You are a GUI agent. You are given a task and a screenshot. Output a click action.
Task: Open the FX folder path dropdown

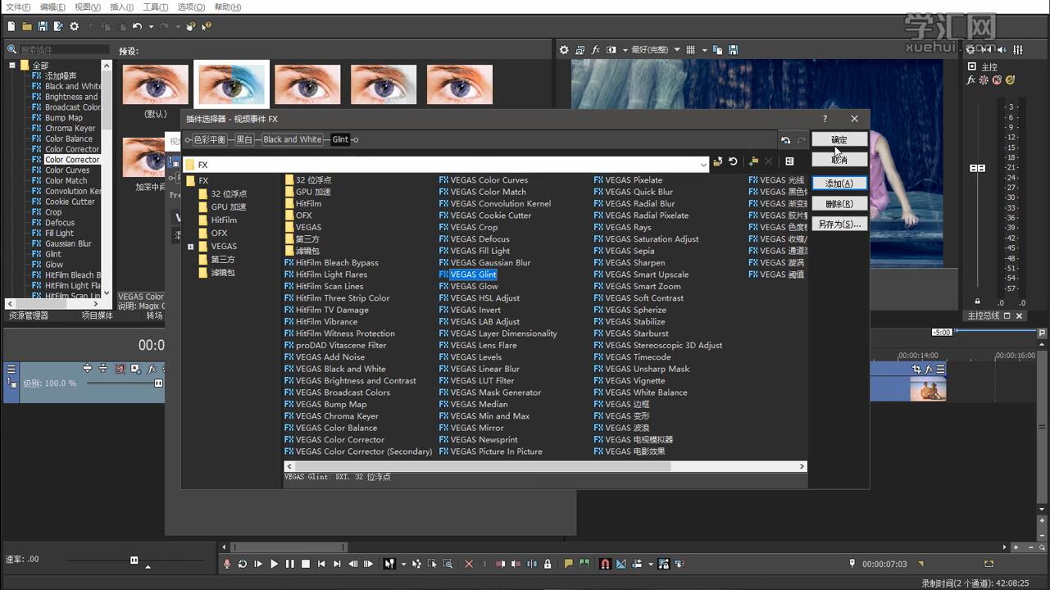point(703,165)
